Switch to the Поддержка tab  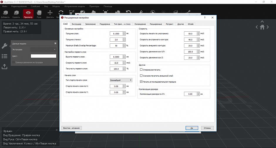pyautogui.click(x=105, y=24)
